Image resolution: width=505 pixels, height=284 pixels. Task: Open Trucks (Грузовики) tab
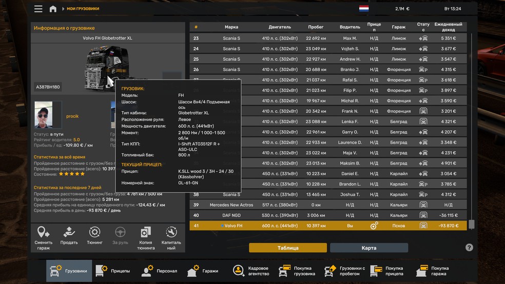pyautogui.click(x=69, y=271)
